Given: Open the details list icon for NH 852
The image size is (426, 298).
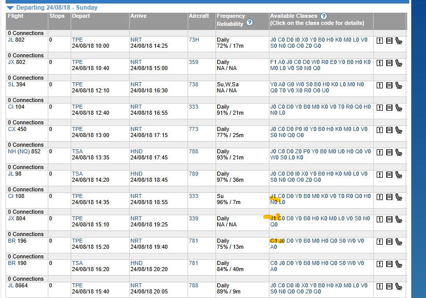Looking at the screenshot, I should point(389,152).
